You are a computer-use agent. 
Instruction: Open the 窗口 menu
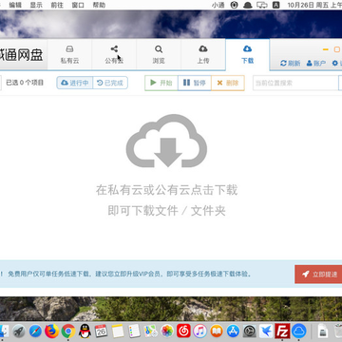(x=78, y=5)
